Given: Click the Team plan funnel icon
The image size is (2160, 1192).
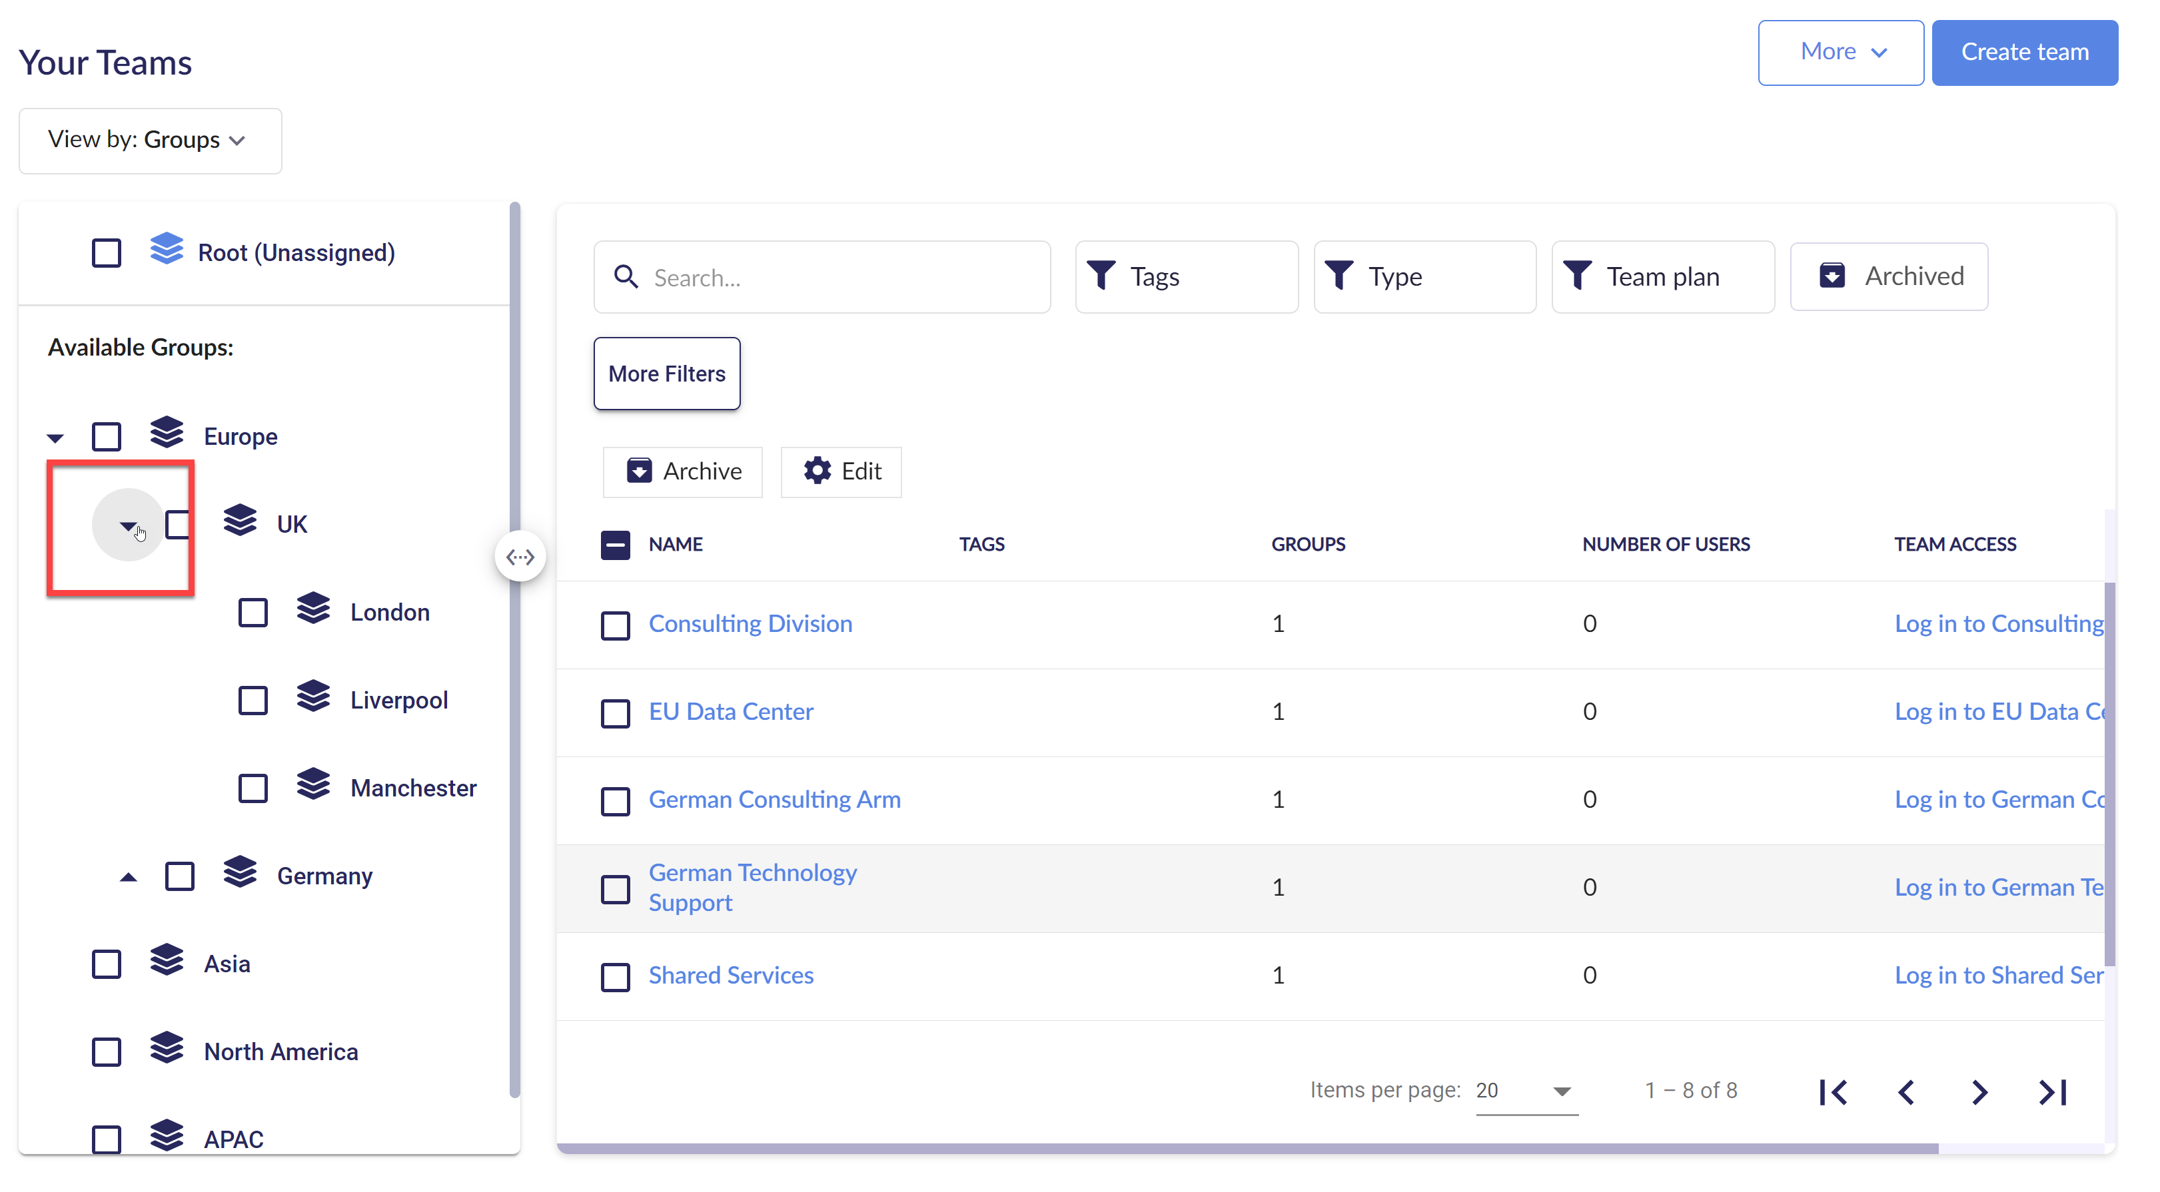Looking at the screenshot, I should click(1577, 276).
